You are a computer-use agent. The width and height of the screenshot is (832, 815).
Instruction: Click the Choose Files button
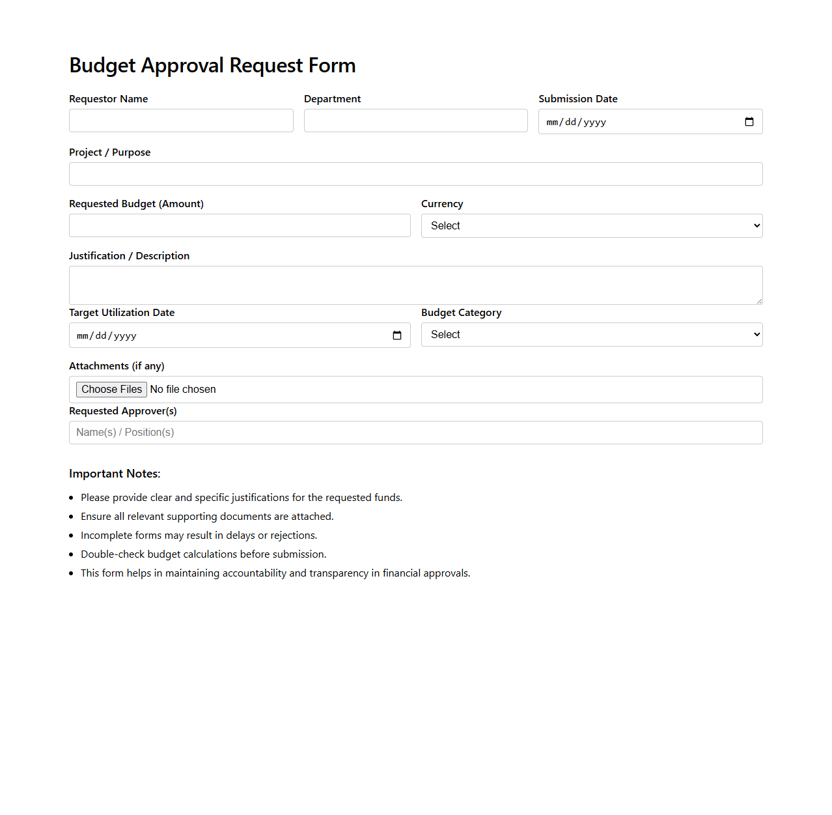[111, 389]
